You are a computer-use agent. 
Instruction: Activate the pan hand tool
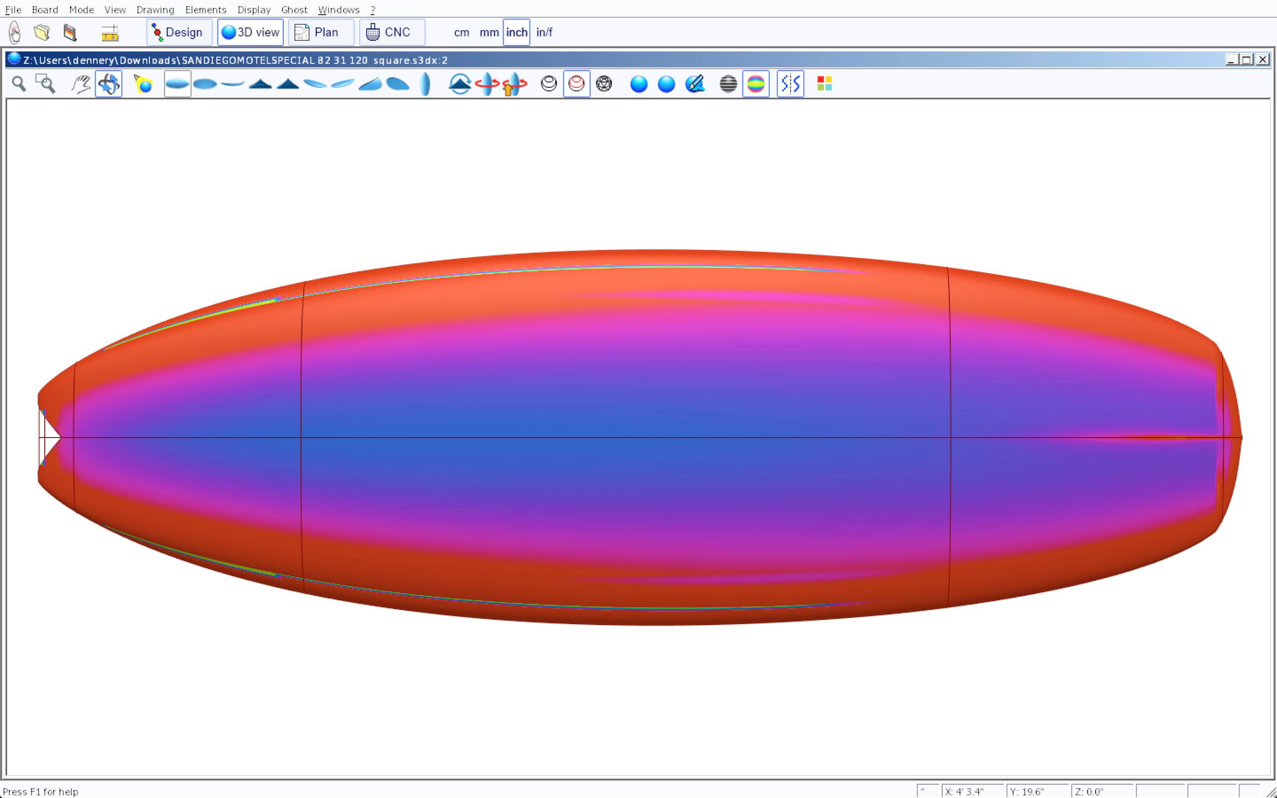coord(81,84)
